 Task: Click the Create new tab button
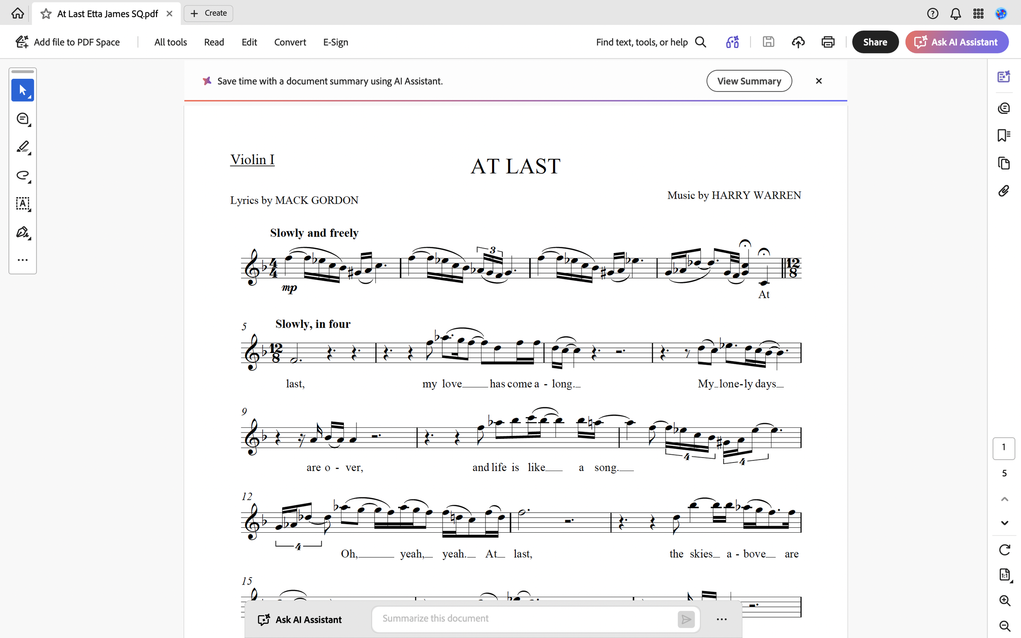209,13
